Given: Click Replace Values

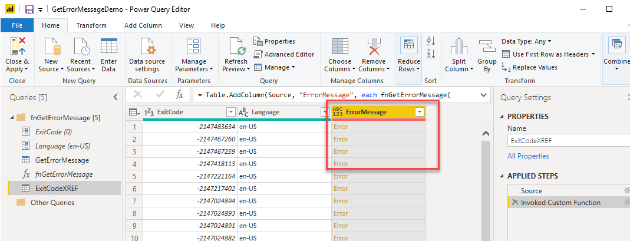Looking at the screenshot, I should click(x=530, y=67).
